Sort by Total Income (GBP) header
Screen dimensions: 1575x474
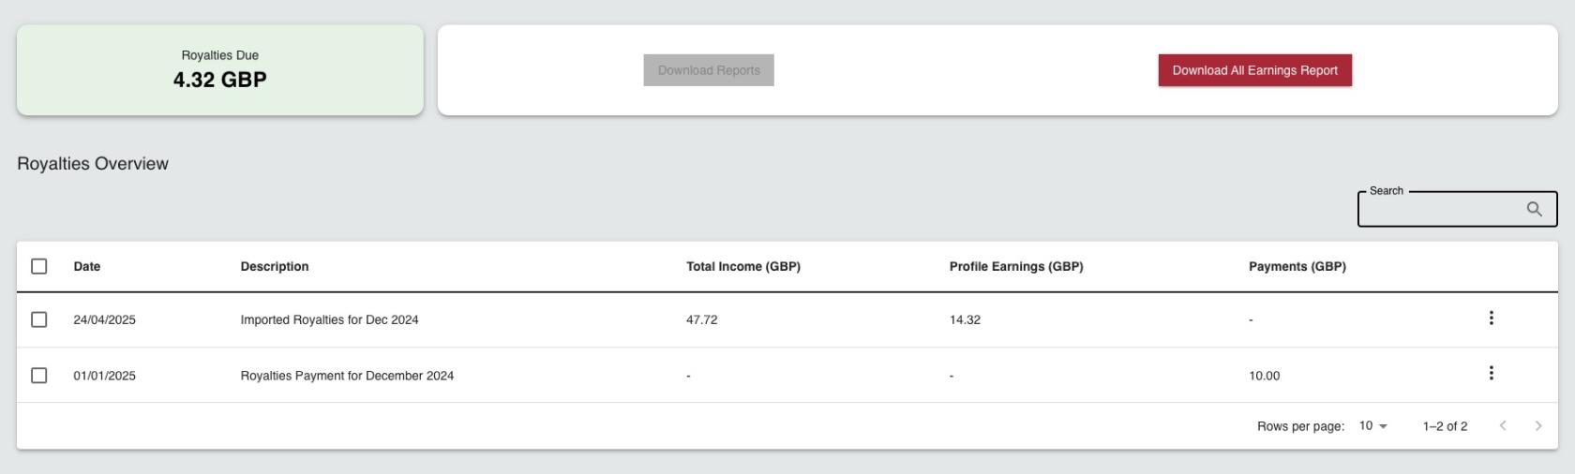(743, 266)
